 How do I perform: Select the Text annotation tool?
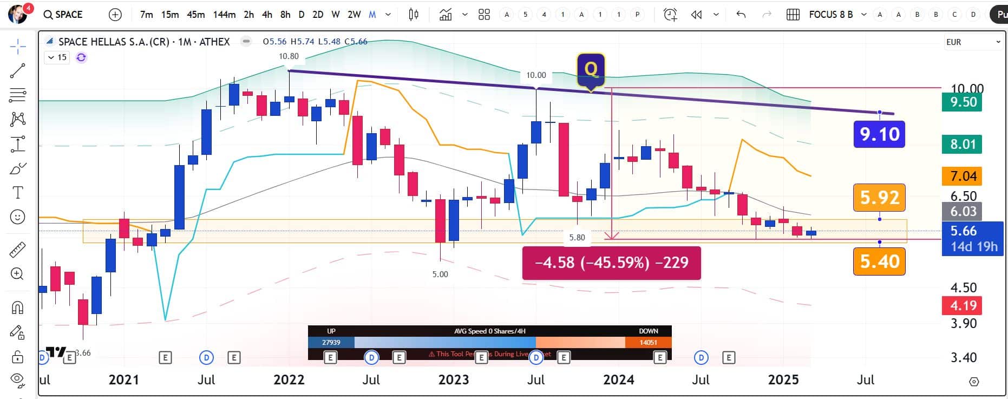point(17,193)
